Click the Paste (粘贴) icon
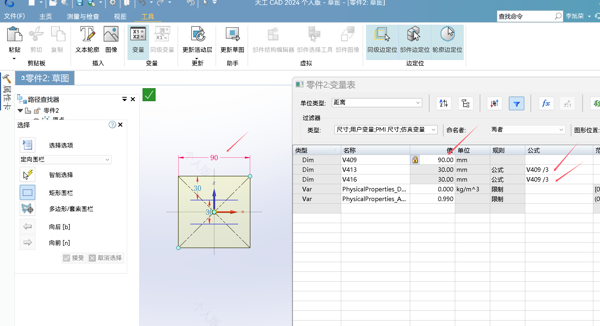The image size is (600, 326). point(15,34)
